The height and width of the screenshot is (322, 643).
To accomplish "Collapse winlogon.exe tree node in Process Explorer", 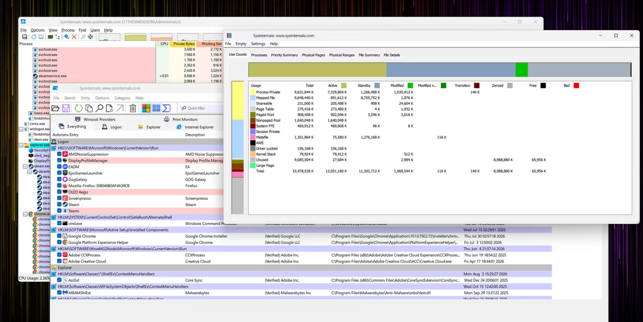I will [x=21, y=129].
